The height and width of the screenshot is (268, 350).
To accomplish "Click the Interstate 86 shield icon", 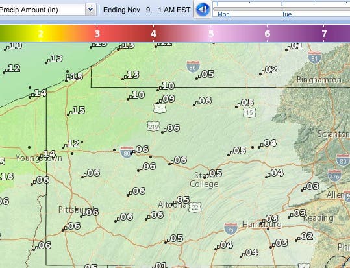I will tap(193, 66).
